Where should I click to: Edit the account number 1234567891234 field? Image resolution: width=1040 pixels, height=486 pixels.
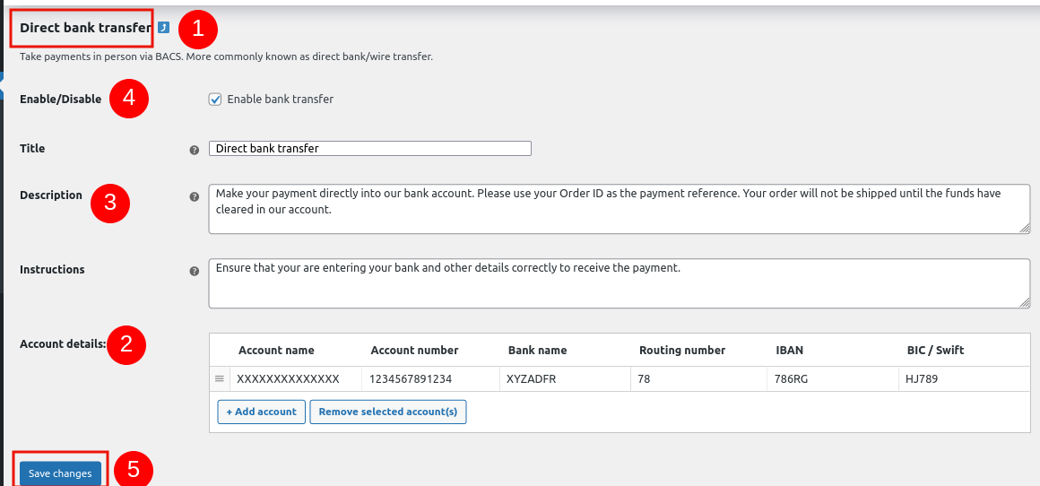[x=429, y=379]
